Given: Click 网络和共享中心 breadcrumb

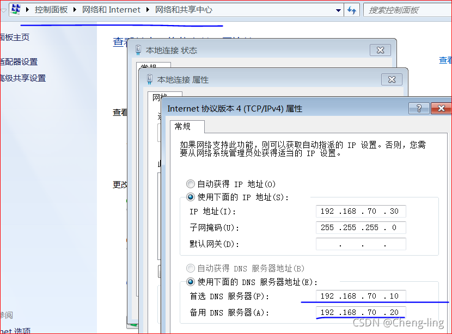Looking at the screenshot, I should 184,9.
